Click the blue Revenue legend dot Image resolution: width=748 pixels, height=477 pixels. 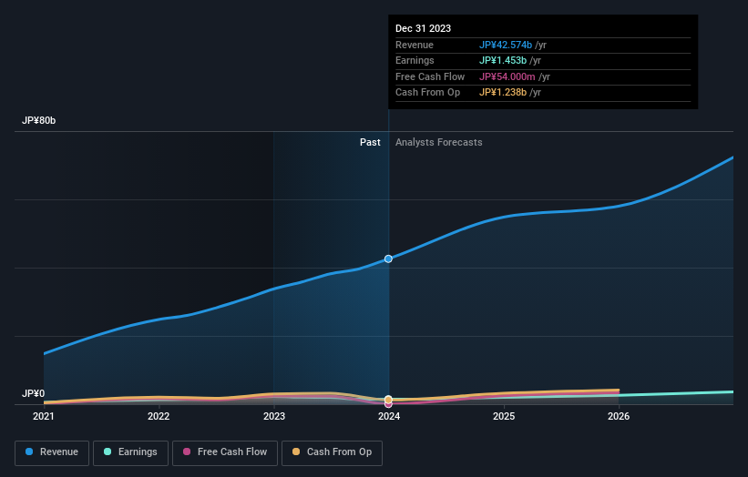click(29, 452)
